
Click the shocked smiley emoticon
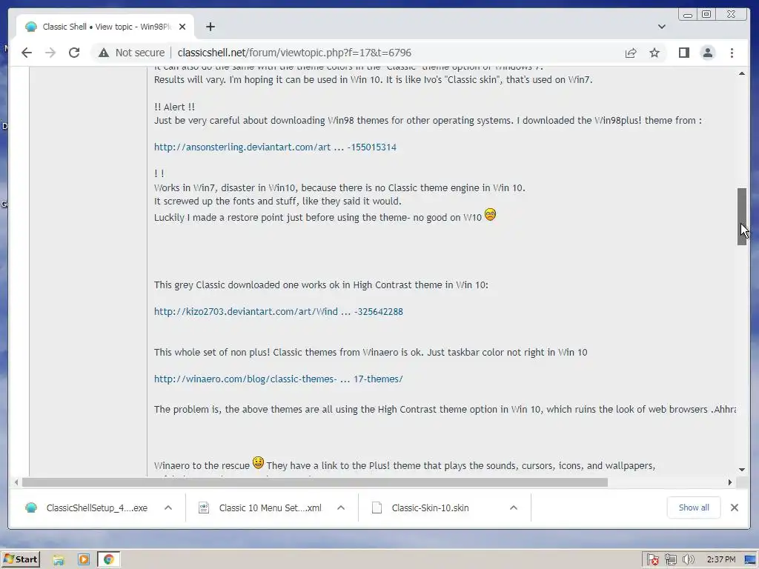coord(491,214)
